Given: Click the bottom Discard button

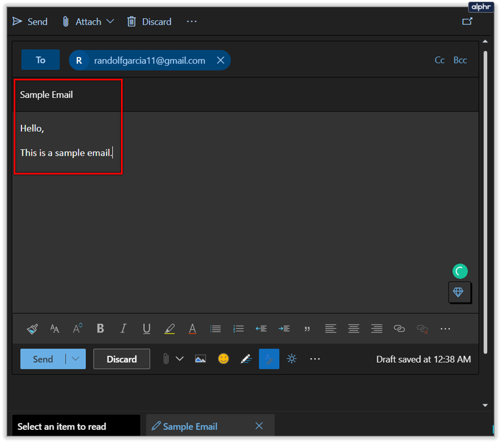Looking at the screenshot, I should click(122, 359).
